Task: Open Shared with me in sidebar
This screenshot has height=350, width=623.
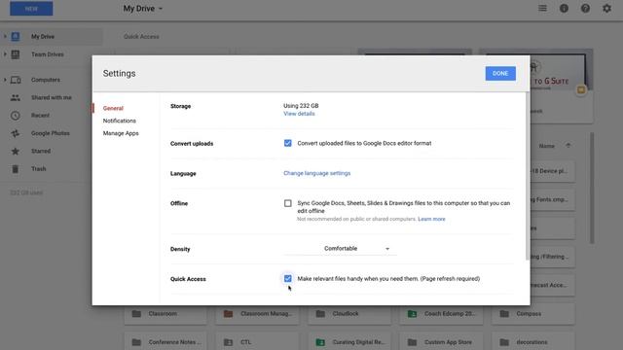Action: coord(52,97)
